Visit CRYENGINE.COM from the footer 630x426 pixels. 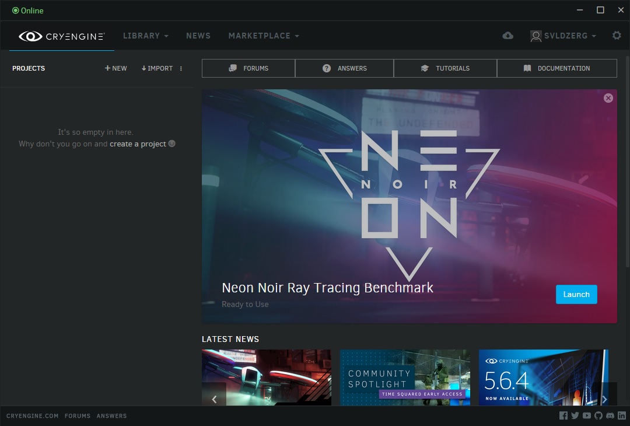coord(33,416)
